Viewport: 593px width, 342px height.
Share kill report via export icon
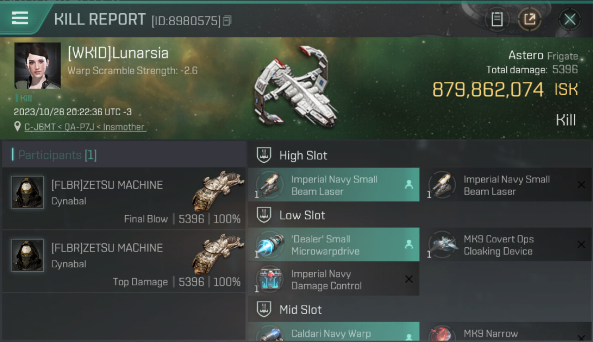[530, 19]
